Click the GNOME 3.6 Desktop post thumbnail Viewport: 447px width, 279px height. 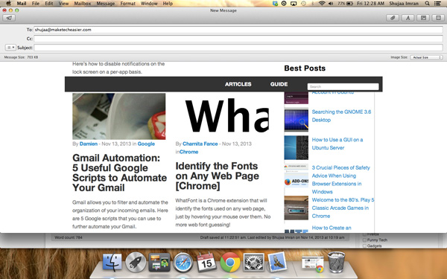point(297,120)
